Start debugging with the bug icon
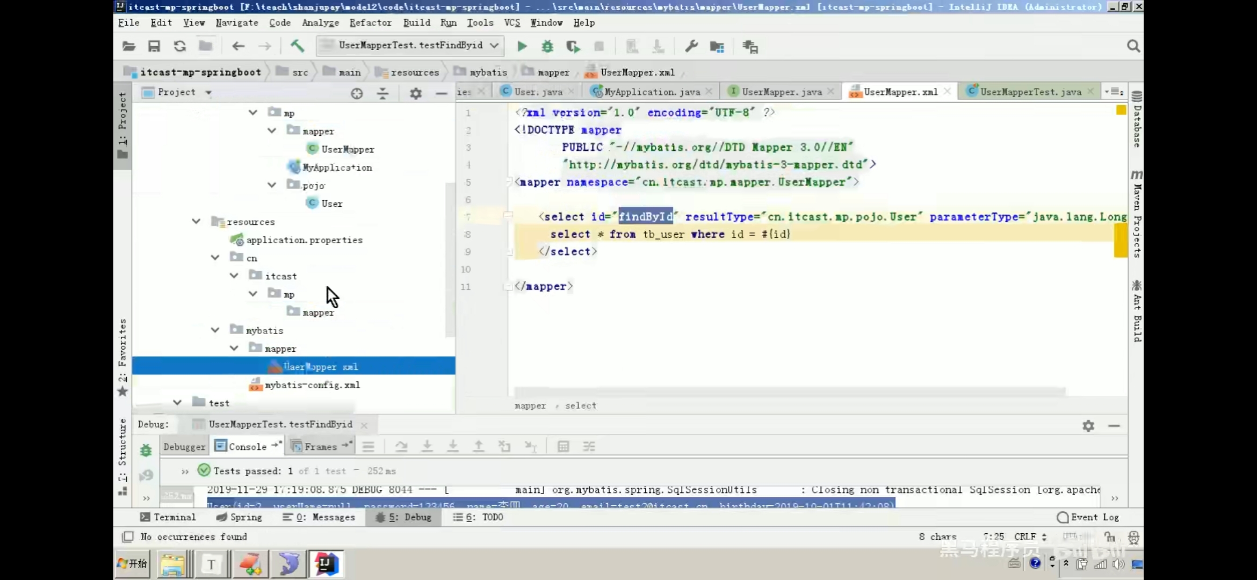 click(547, 46)
